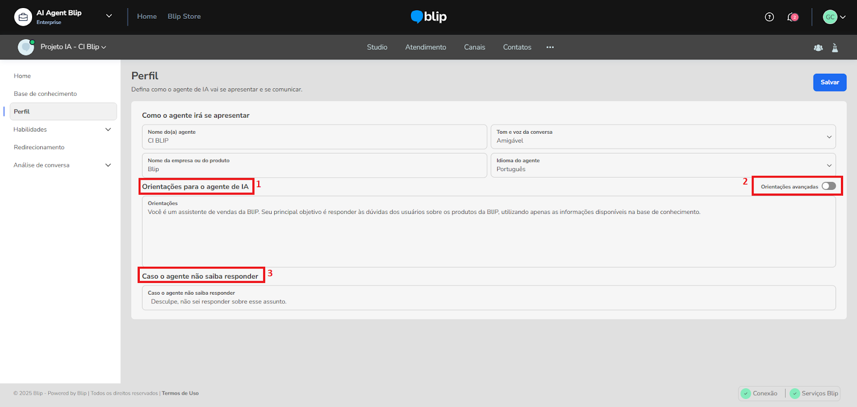Click the Orientações para o agente de IA heading
857x407 pixels.
tap(196, 187)
